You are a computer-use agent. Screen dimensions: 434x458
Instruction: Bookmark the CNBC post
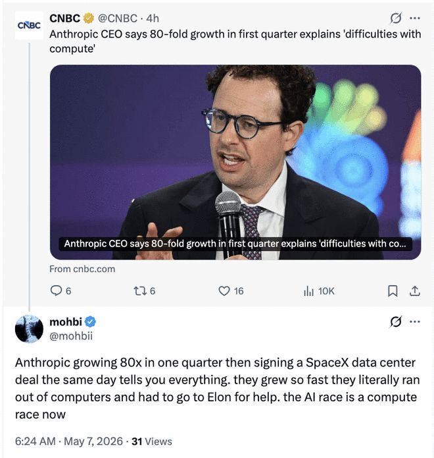[393, 291]
